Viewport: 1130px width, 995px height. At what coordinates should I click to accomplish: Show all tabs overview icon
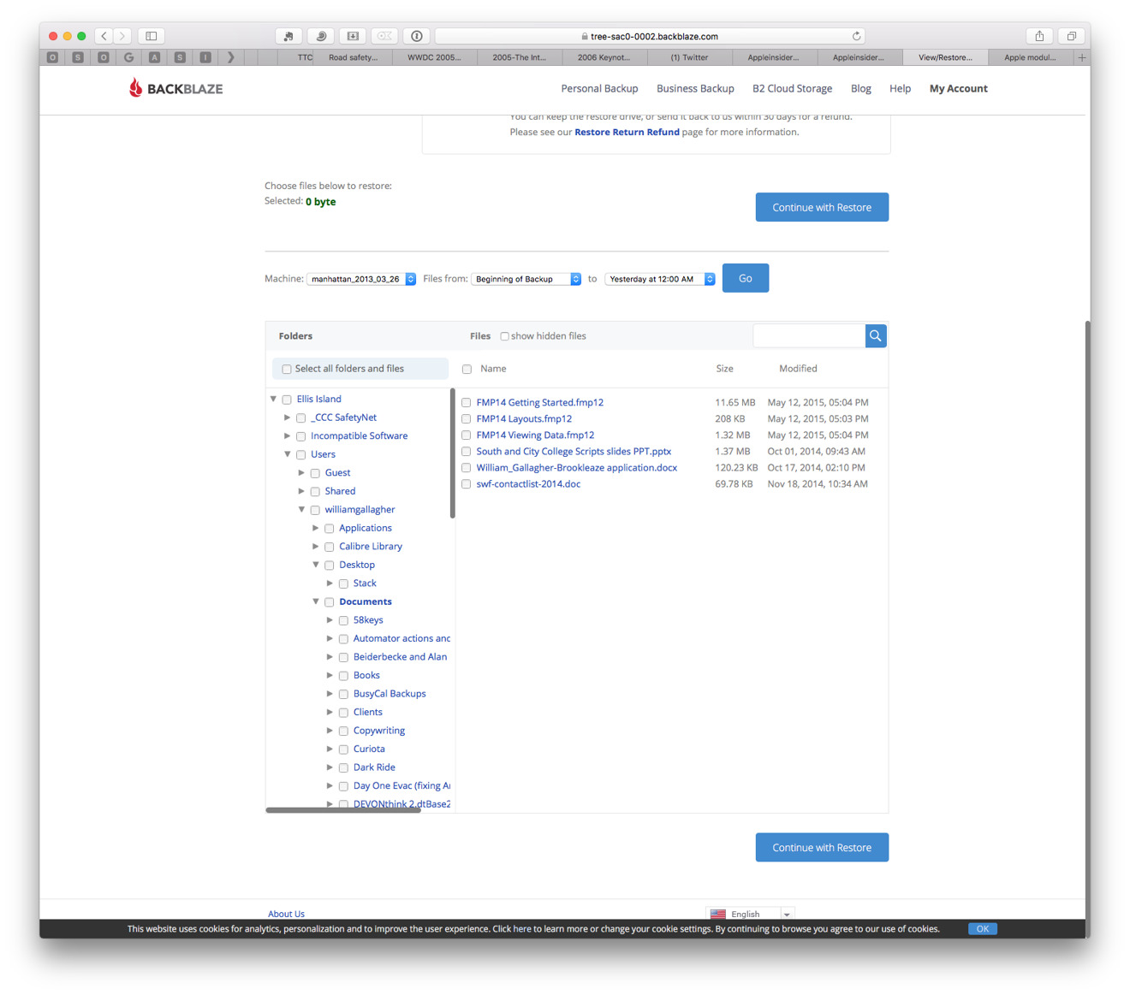tap(1071, 36)
